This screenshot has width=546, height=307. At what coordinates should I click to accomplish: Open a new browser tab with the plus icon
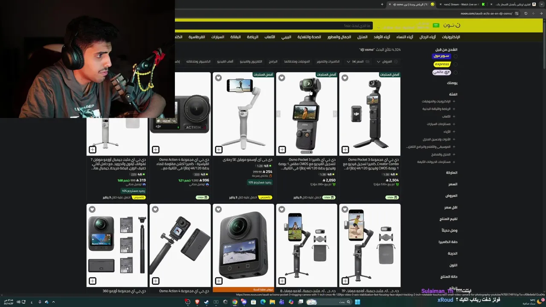[x=382, y=4]
